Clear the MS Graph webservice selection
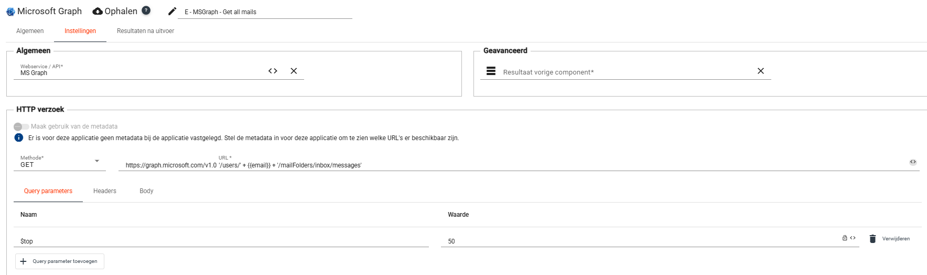The width and height of the screenshot is (927, 275). (294, 71)
